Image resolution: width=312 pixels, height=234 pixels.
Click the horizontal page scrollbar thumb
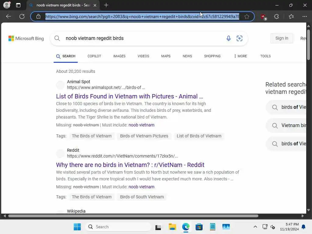coord(133,216)
